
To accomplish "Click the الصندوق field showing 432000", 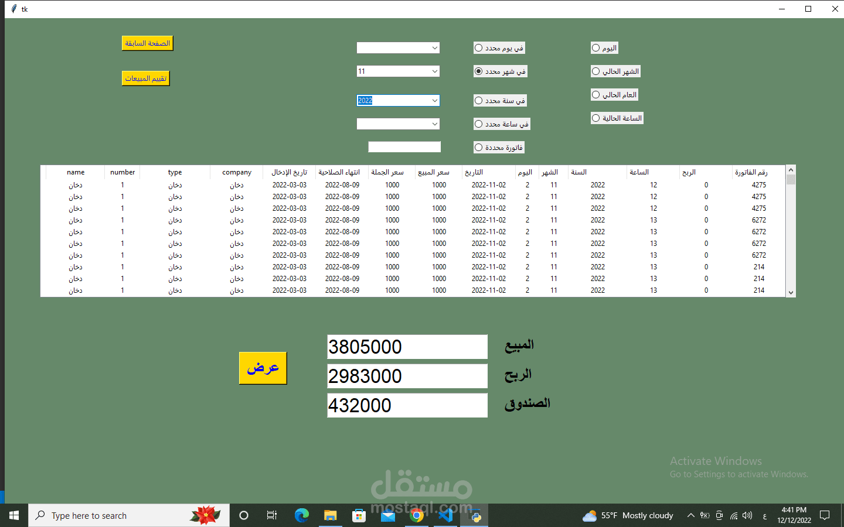I will (407, 405).
